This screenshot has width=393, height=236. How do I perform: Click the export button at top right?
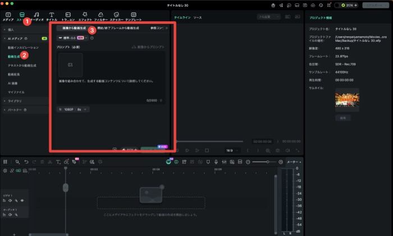(x=376, y=5)
